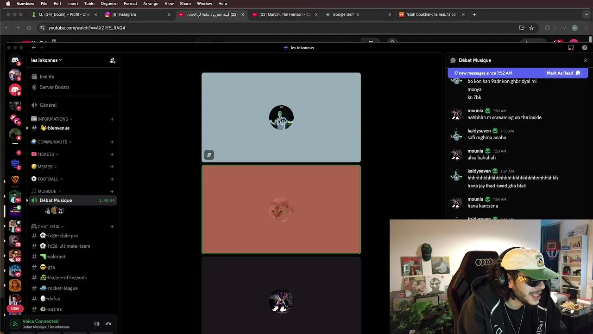Expand the FOOTBALL category
The height and width of the screenshot is (334, 593).
47,179
